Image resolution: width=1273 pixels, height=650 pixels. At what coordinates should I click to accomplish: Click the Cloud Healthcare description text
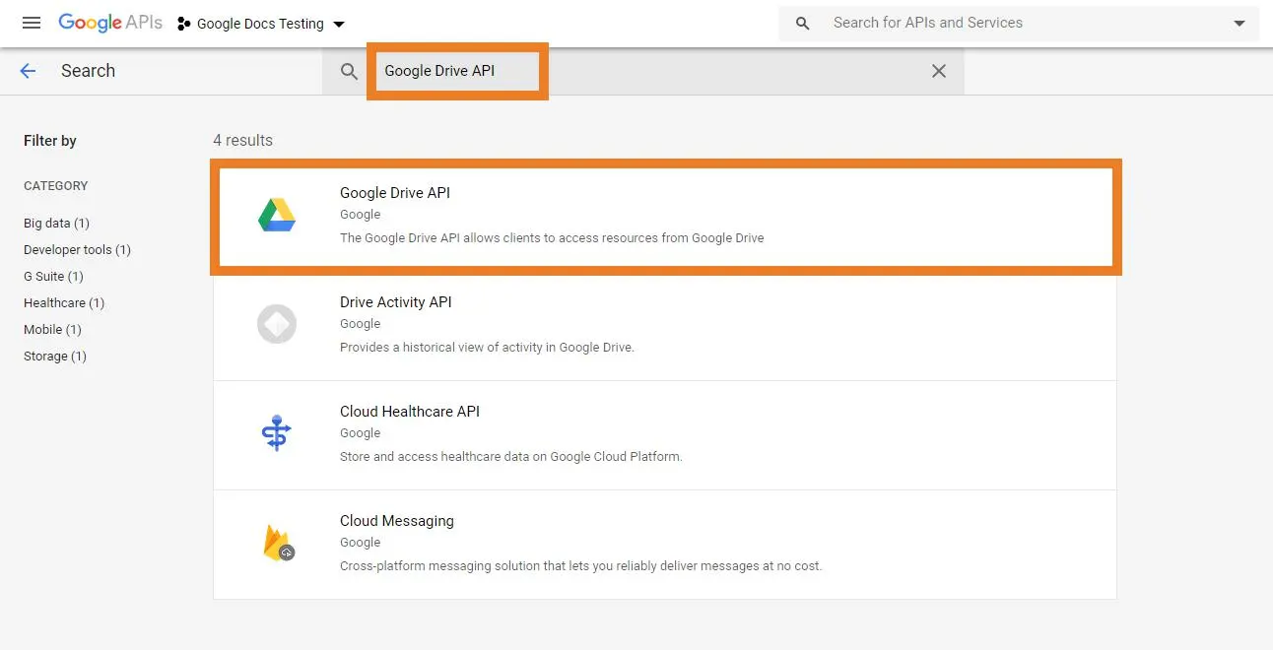[511, 456]
